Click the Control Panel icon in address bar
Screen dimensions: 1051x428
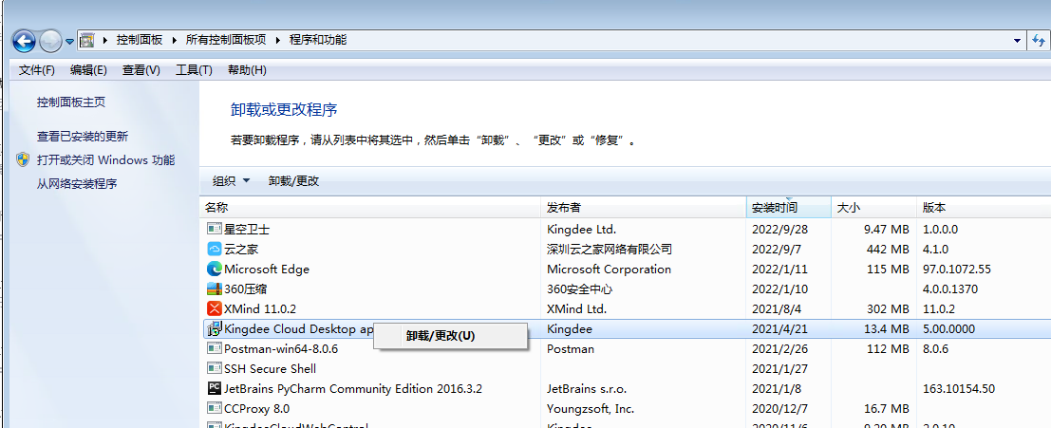pyautogui.click(x=87, y=40)
